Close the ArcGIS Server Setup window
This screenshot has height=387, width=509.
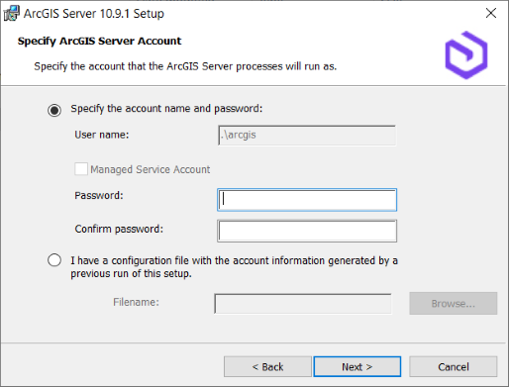pos(491,13)
